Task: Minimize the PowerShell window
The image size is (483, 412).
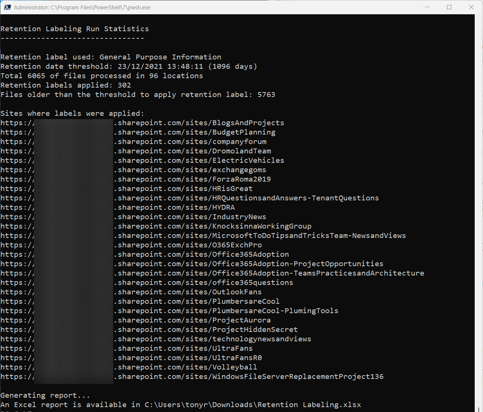Action: point(427,7)
